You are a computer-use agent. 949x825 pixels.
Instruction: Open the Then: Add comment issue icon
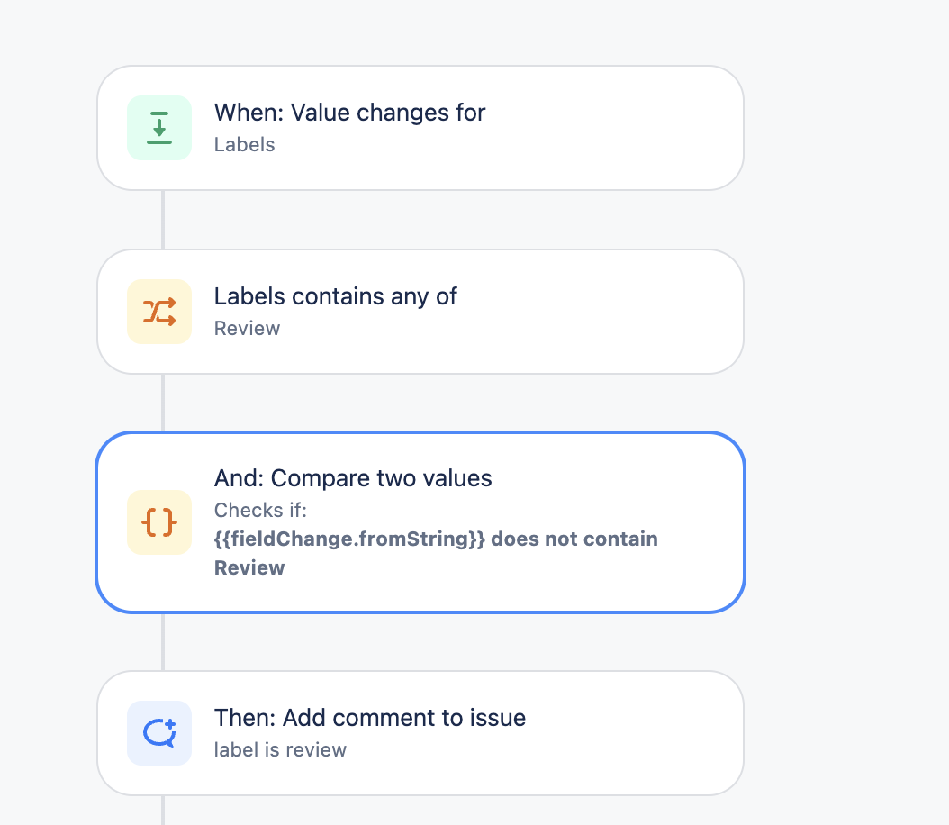(x=159, y=732)
